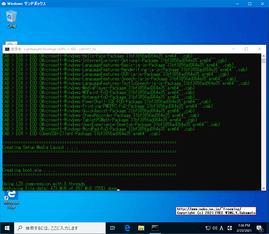Launch Microsoft Edge from the taskbar

[127, 228]
